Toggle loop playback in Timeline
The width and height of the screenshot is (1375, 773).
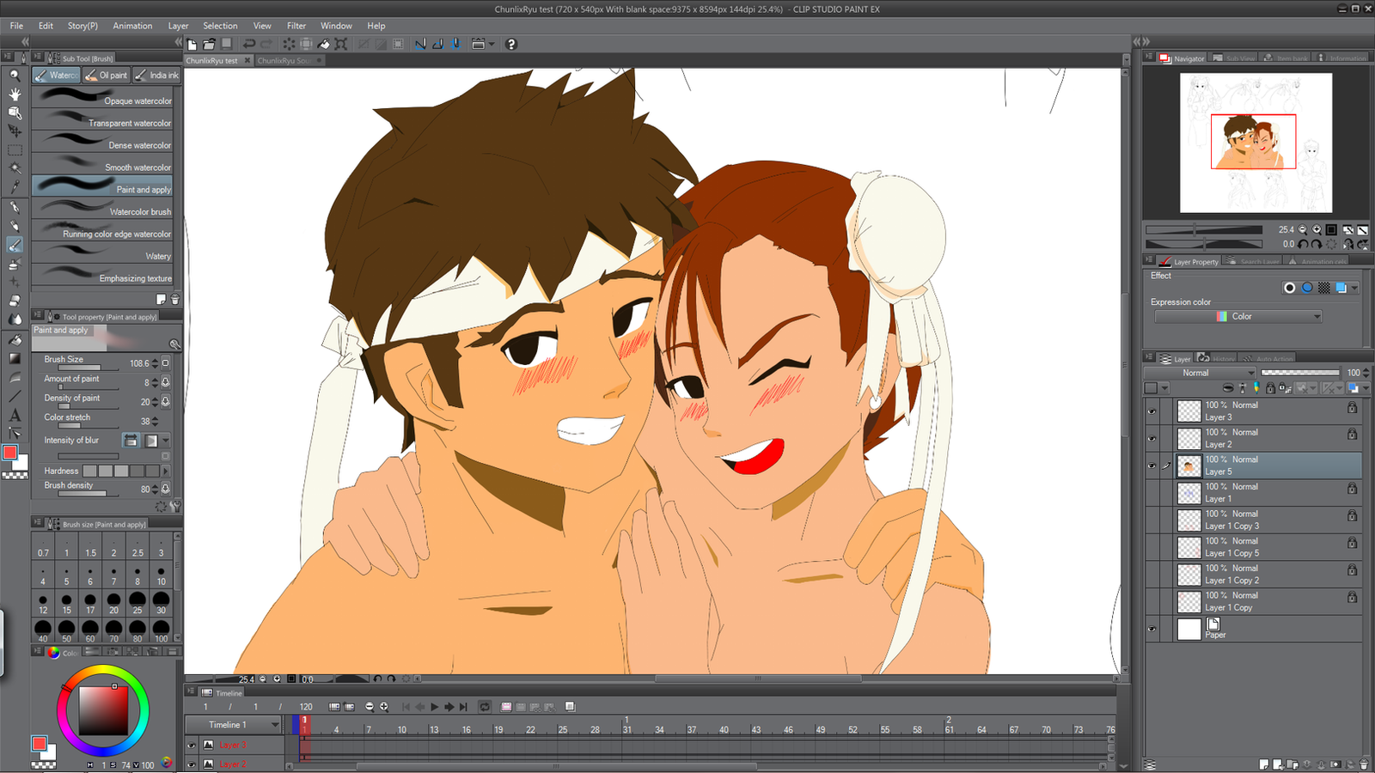tap(485, 707)
